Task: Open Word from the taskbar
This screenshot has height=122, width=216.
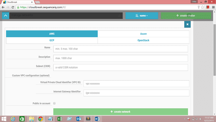Action: point(97,119)
